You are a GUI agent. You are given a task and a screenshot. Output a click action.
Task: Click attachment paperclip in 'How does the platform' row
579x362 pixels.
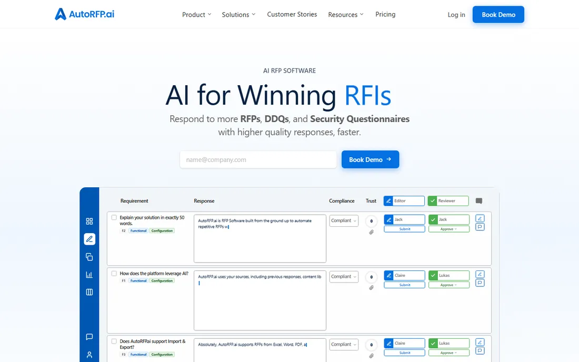click(x=372, y=287)
